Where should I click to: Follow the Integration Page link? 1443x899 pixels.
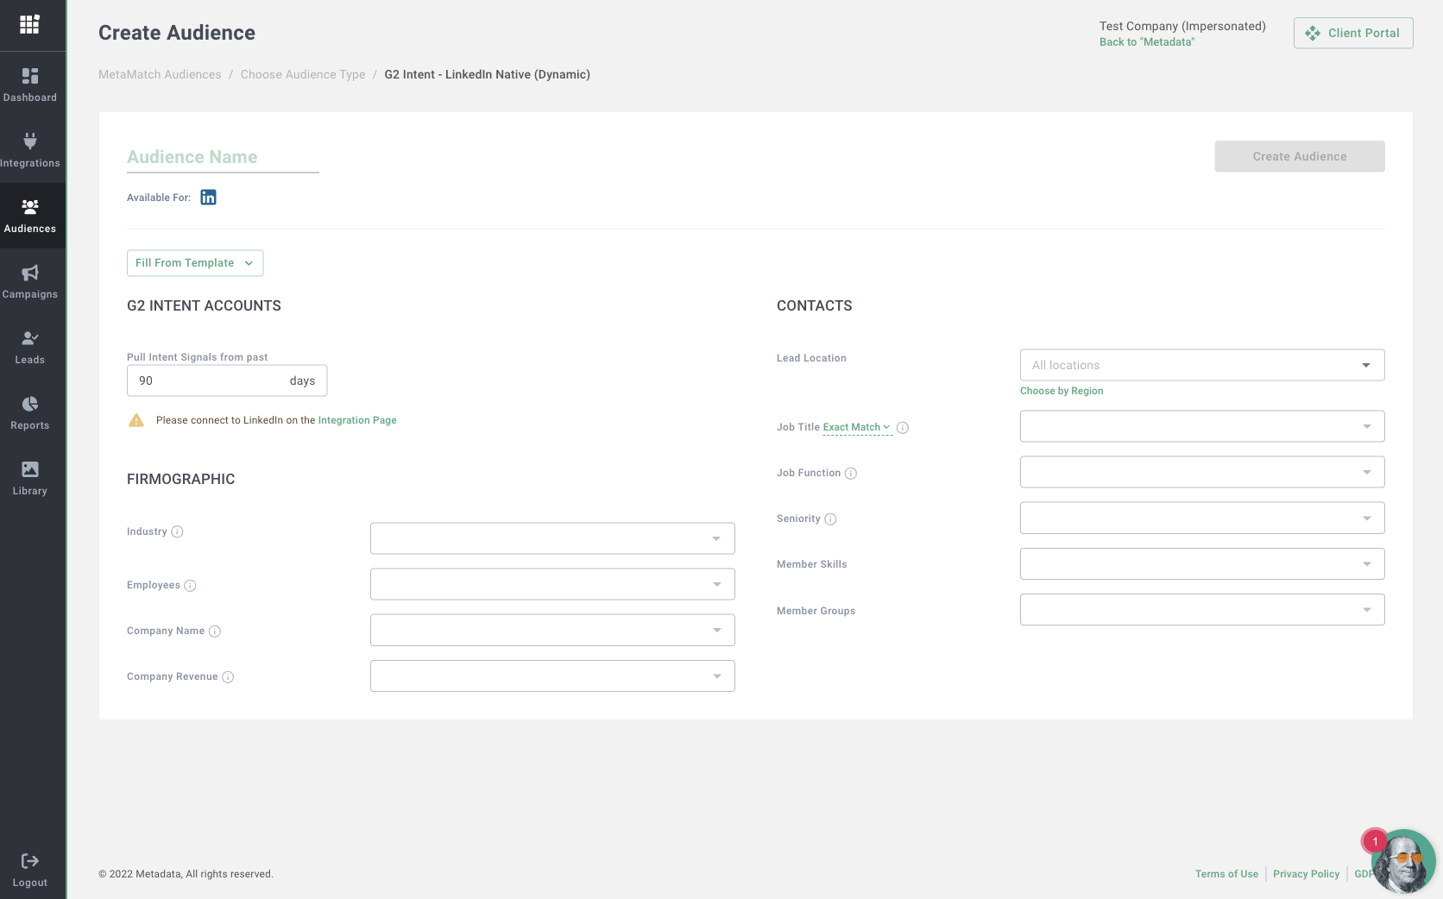(x=357, y=421)
